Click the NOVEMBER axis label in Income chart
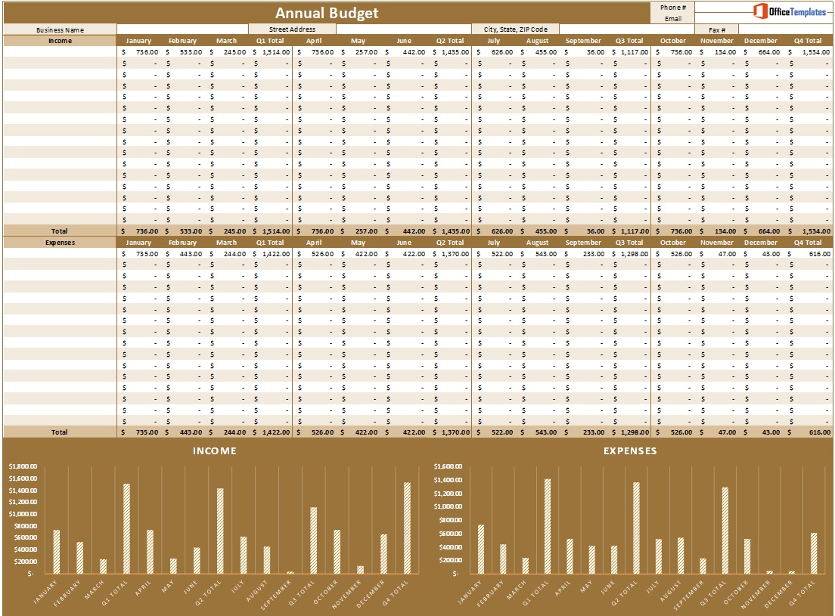Screen dimensions: 835x616 [346, 594]
